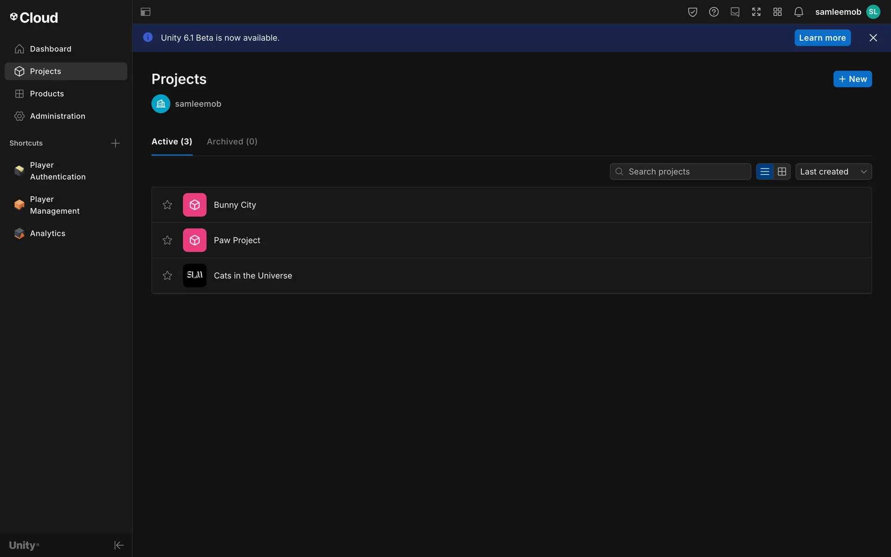The image size is (891, 557).
Task: Open the notifications bell icon
Action: click(798, 12)
